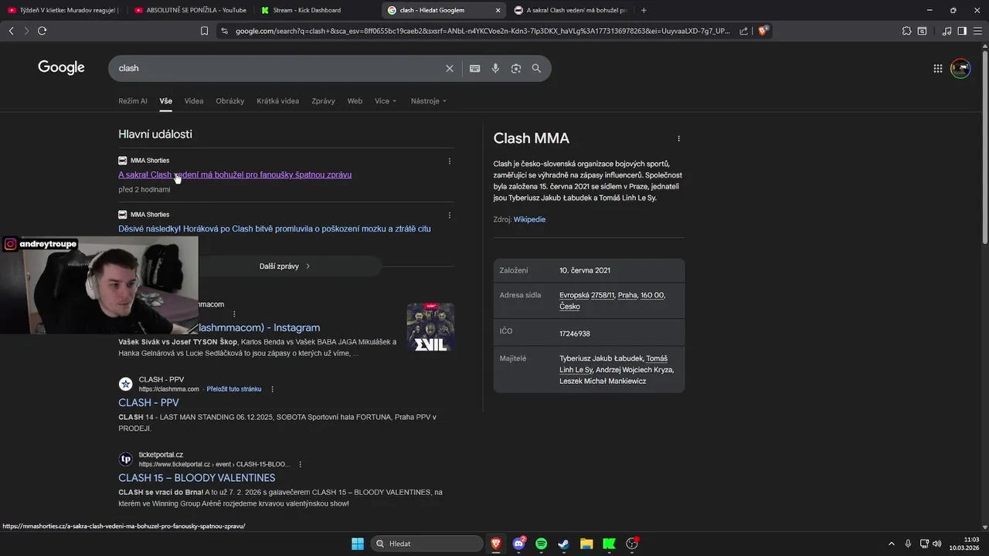Screen dimensions: 989x556
Task: Open the Brave Shields lion icon
Action: (x=763, y=31)
